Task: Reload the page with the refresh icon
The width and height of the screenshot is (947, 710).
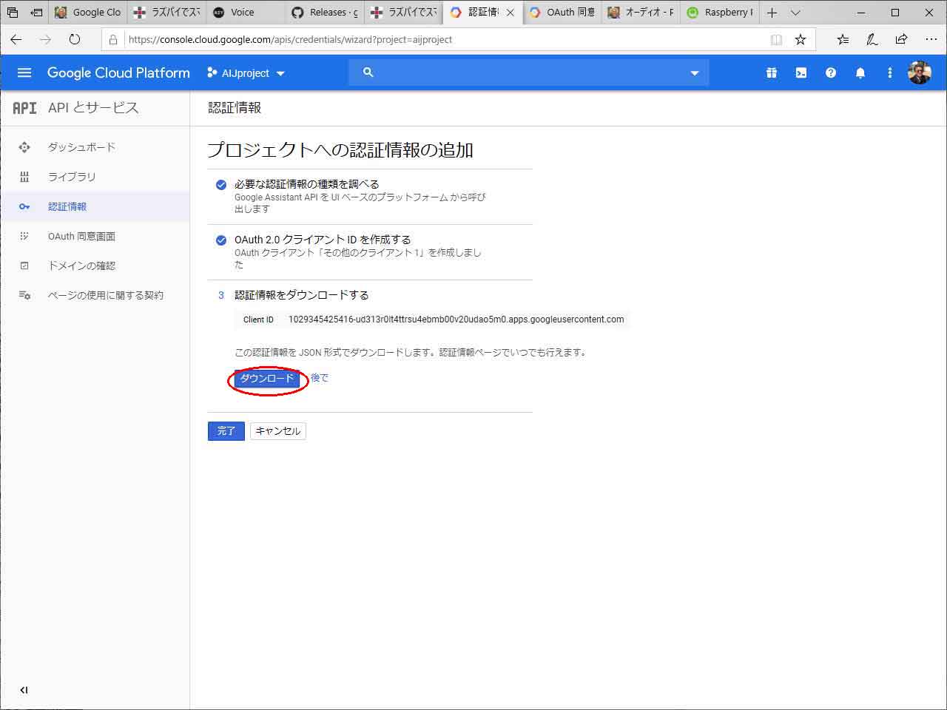Action: click(x=75, y=39)
